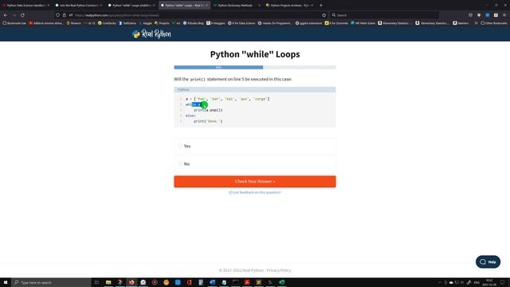Image resolution: width=510 pixels, height=287 pixels.
Task: Show more bookmarks chevron
Action: pos(476,23)
